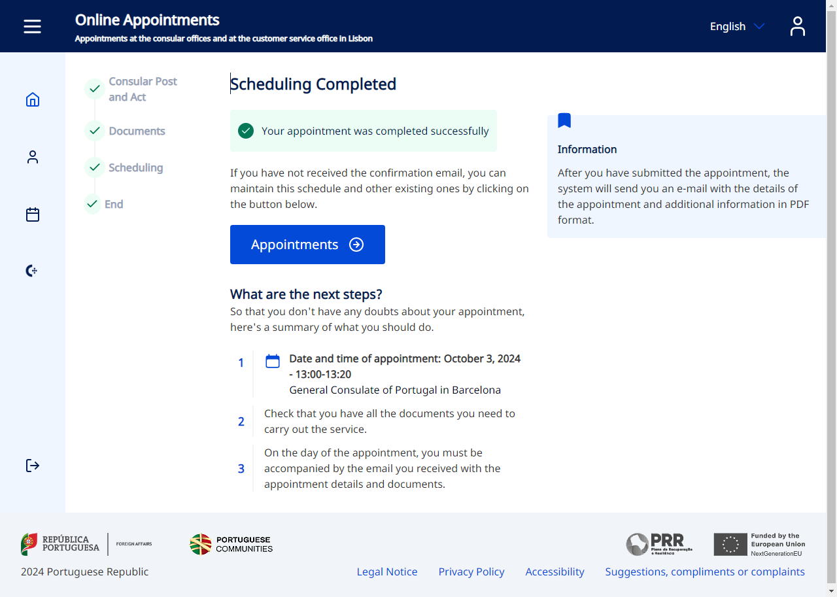Open the hamburger menu

32,26
